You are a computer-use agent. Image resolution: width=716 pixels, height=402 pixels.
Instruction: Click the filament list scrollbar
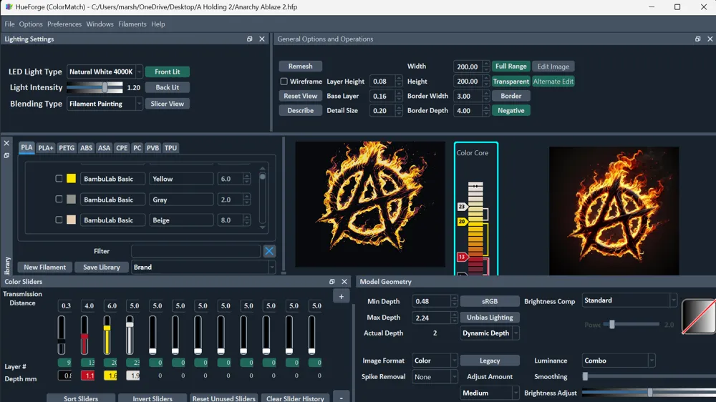[263, 199]
